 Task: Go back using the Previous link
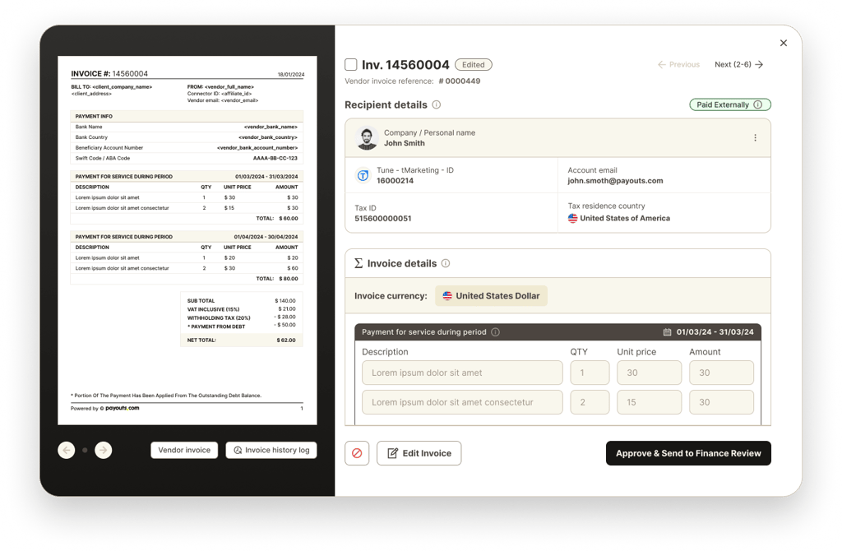tap(678, 64)
